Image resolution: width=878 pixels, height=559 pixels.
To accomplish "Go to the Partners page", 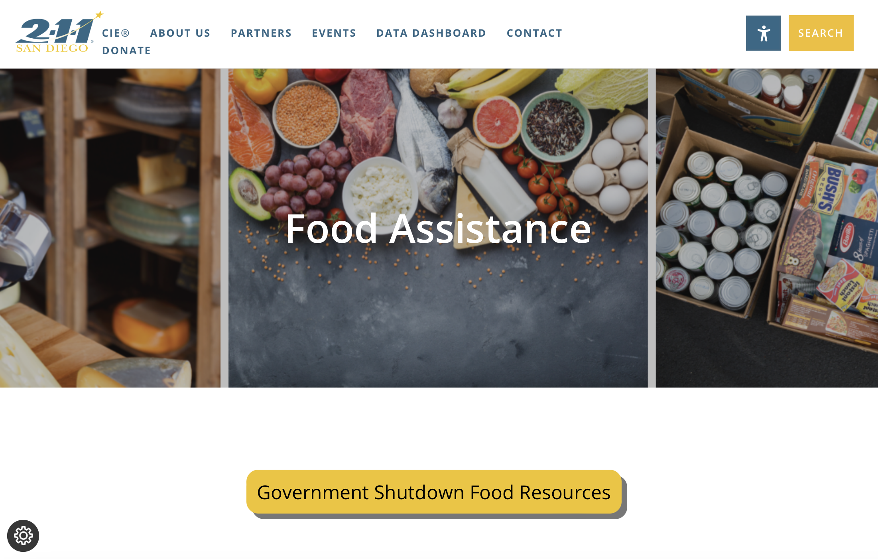I will pos(261,33).
